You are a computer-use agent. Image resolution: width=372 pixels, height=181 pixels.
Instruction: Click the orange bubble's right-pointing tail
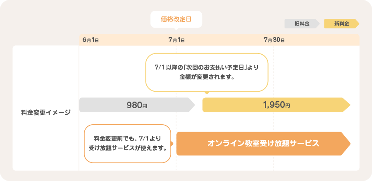(172, 144)
